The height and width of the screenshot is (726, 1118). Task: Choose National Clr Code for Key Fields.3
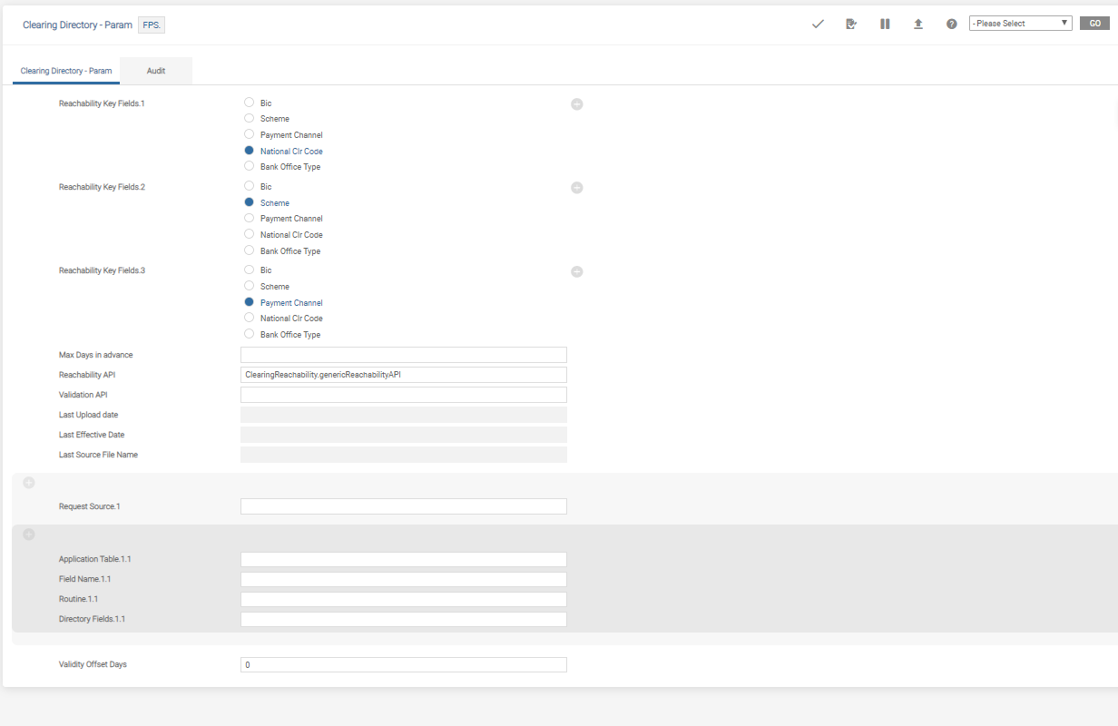pos(250,319)
